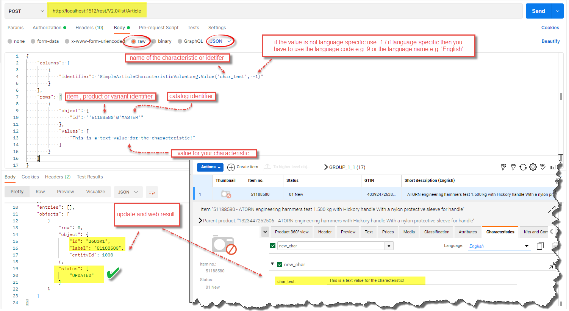Open the JSON body format dropdown
The width and height of the screenshot is (569, 311).
pyautogui.click(x=220, y=41)
